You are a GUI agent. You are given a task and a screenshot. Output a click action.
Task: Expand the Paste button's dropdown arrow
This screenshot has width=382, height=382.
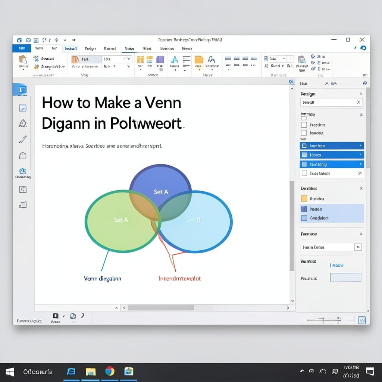pos(24,70)
